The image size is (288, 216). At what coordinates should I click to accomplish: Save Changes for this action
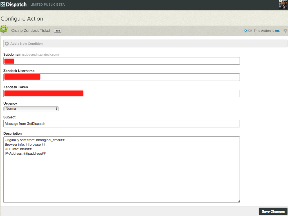tap(273, 211)
